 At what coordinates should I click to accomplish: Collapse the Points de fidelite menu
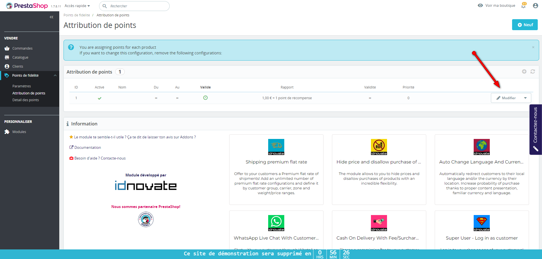point(55,76)
